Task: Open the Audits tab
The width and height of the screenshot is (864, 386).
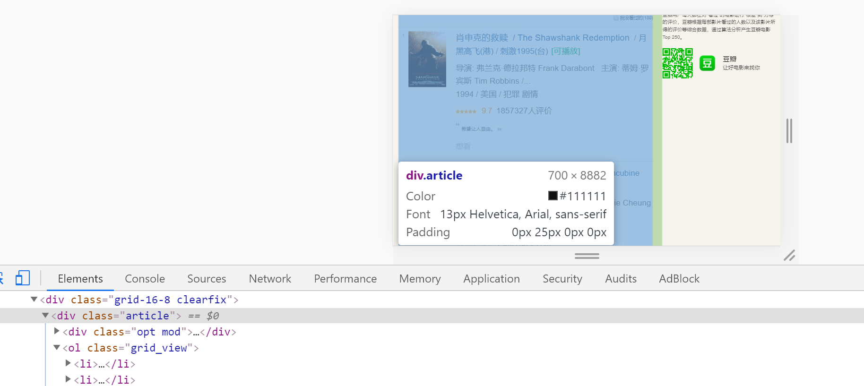Action: 621,279
